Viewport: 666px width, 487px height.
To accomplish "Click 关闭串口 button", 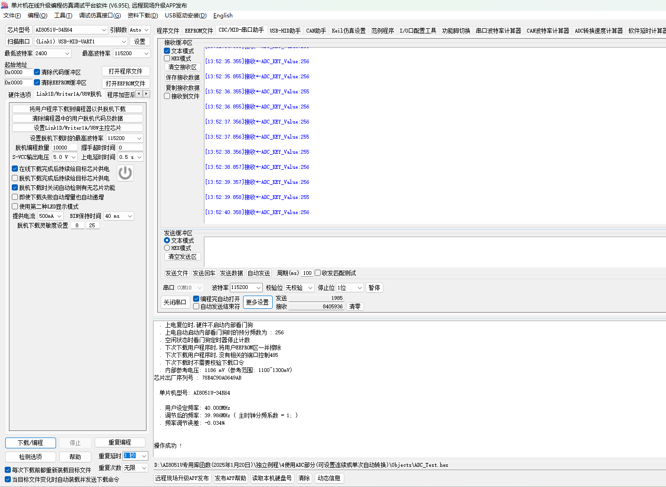I will (175, 302).
